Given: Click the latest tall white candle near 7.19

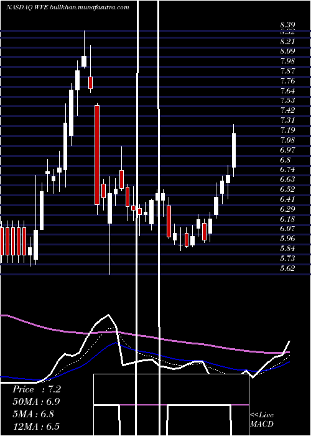Looking at the screenshot, I should [234, 151].
